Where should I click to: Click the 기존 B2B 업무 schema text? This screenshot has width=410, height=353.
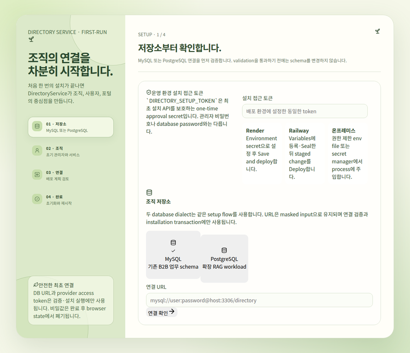(173, 267)
